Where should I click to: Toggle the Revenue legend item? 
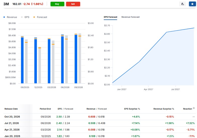[10, 17]
